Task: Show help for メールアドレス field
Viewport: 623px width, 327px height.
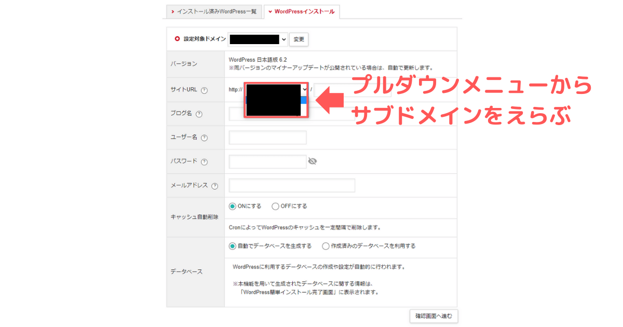Action: tap(215, 185)
